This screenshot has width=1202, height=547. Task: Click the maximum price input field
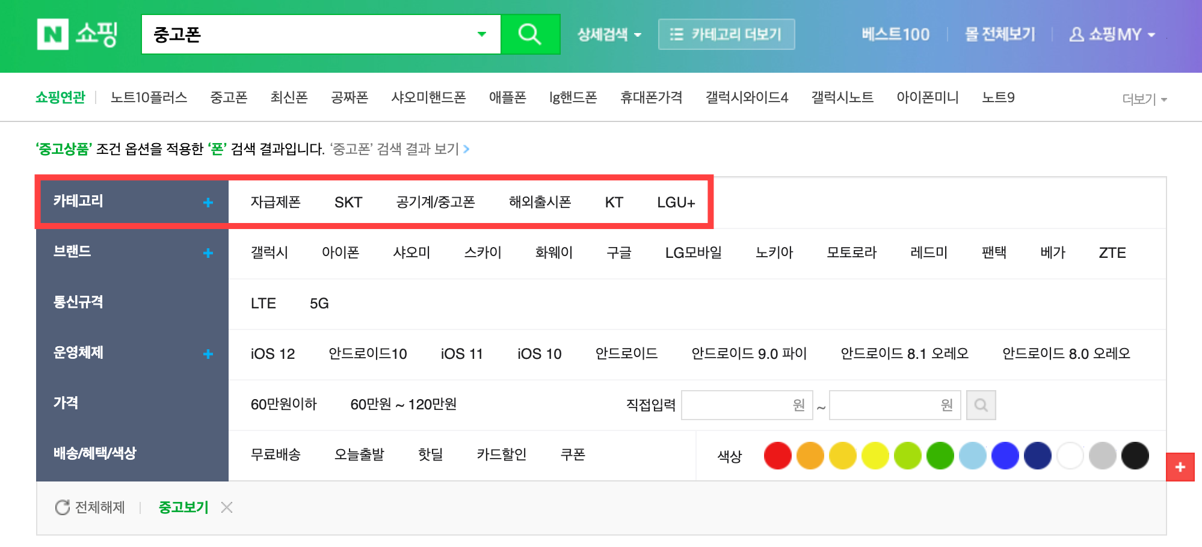[x=895, y=405]
